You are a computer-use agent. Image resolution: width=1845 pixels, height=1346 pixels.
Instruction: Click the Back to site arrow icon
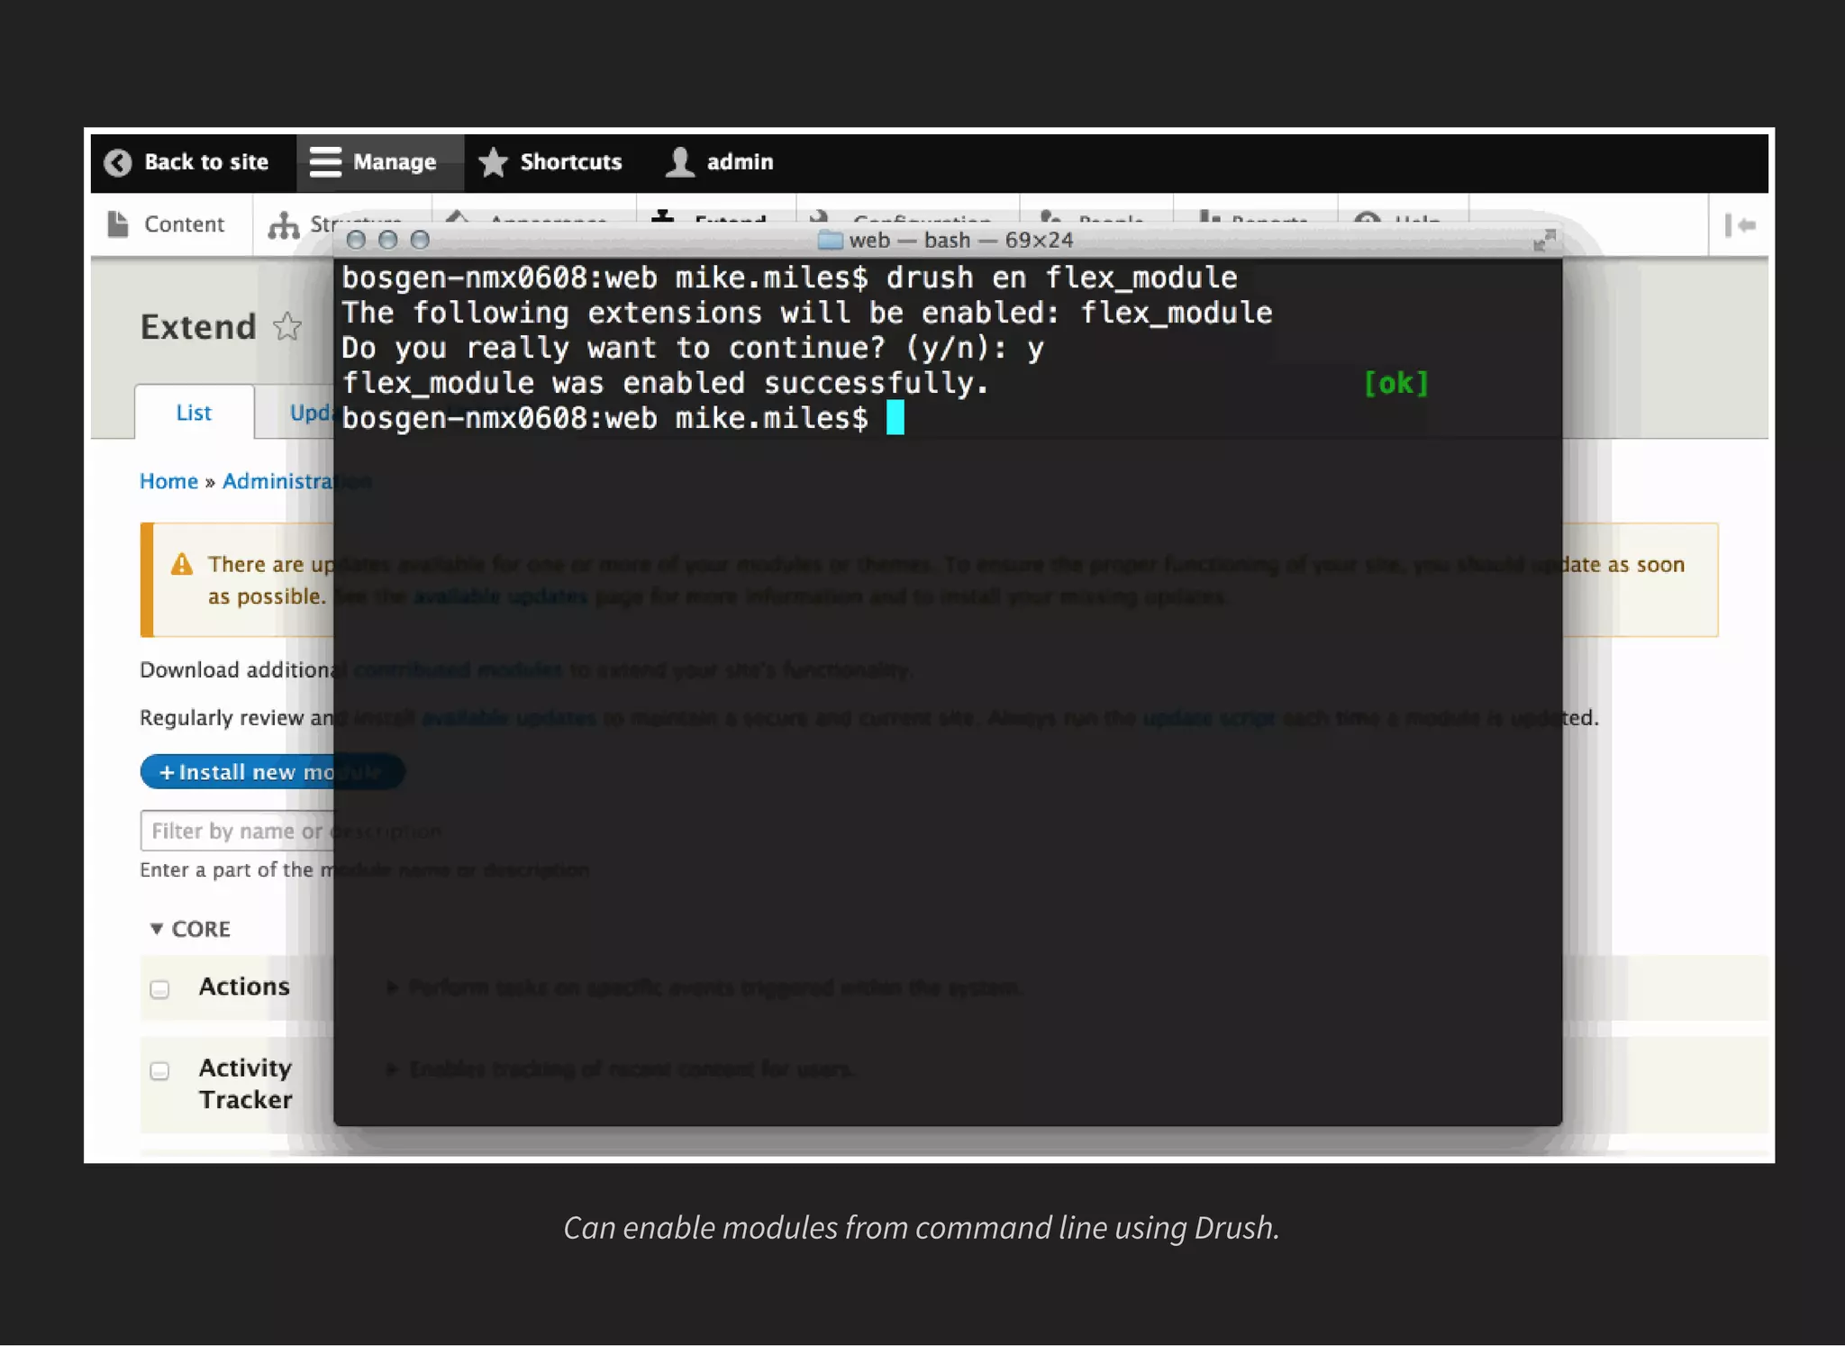[118, 162]
